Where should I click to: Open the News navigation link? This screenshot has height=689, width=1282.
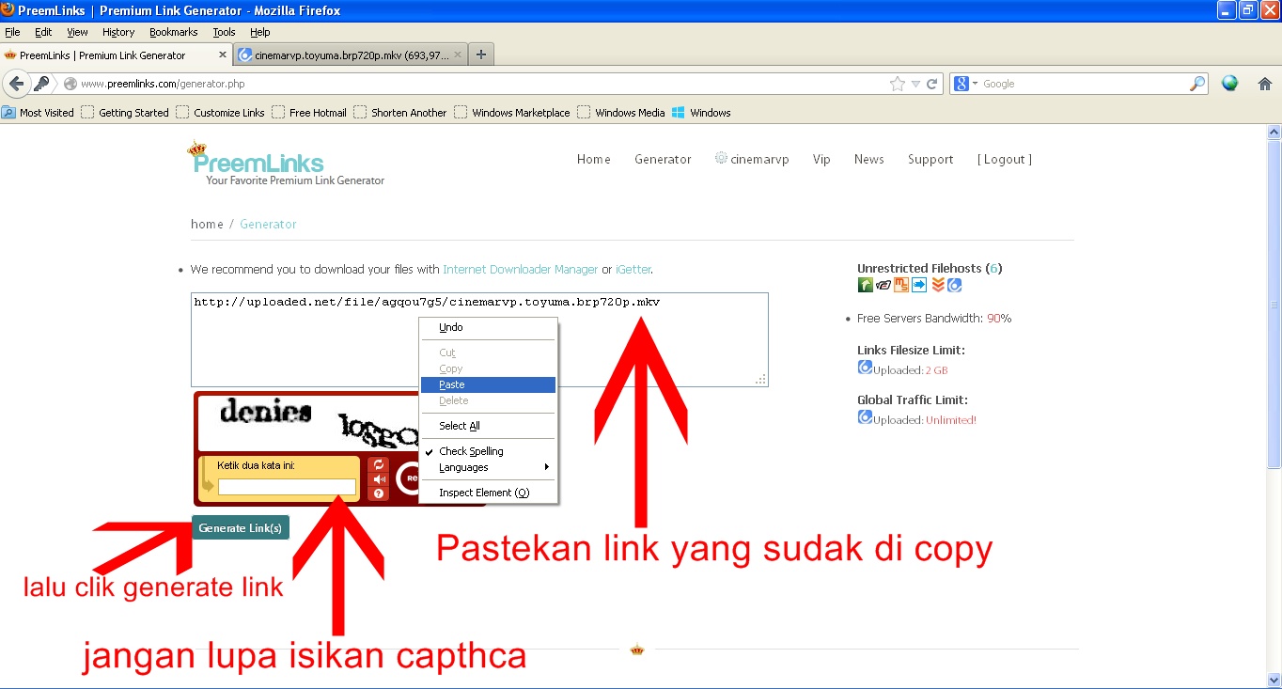coord(869,159)
